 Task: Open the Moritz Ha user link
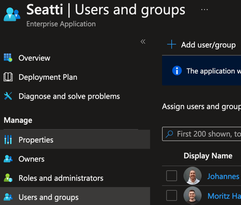pos(224,196)
